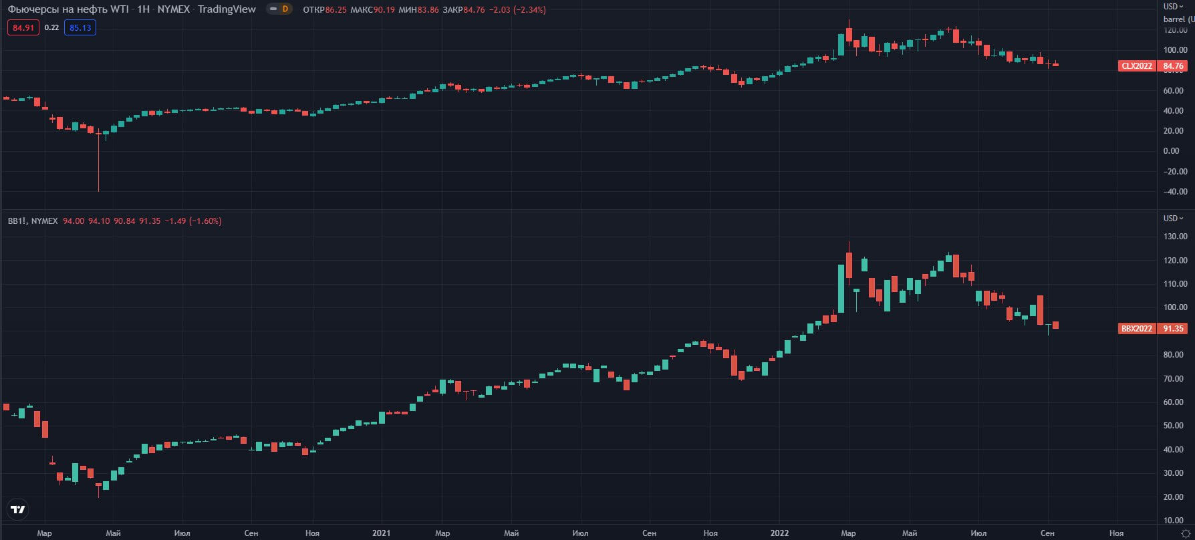
Task: Click the '2021' label on the time axis
Action: click(x=381, y=533)
